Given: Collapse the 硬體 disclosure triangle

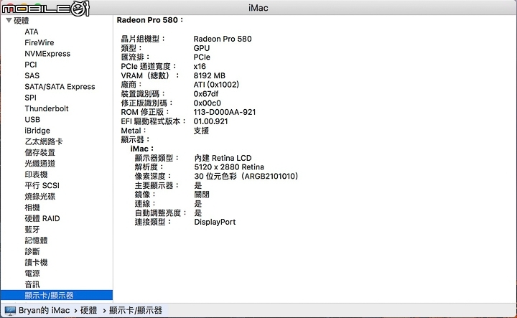Looking at the screenshot, I should point(9,20).
